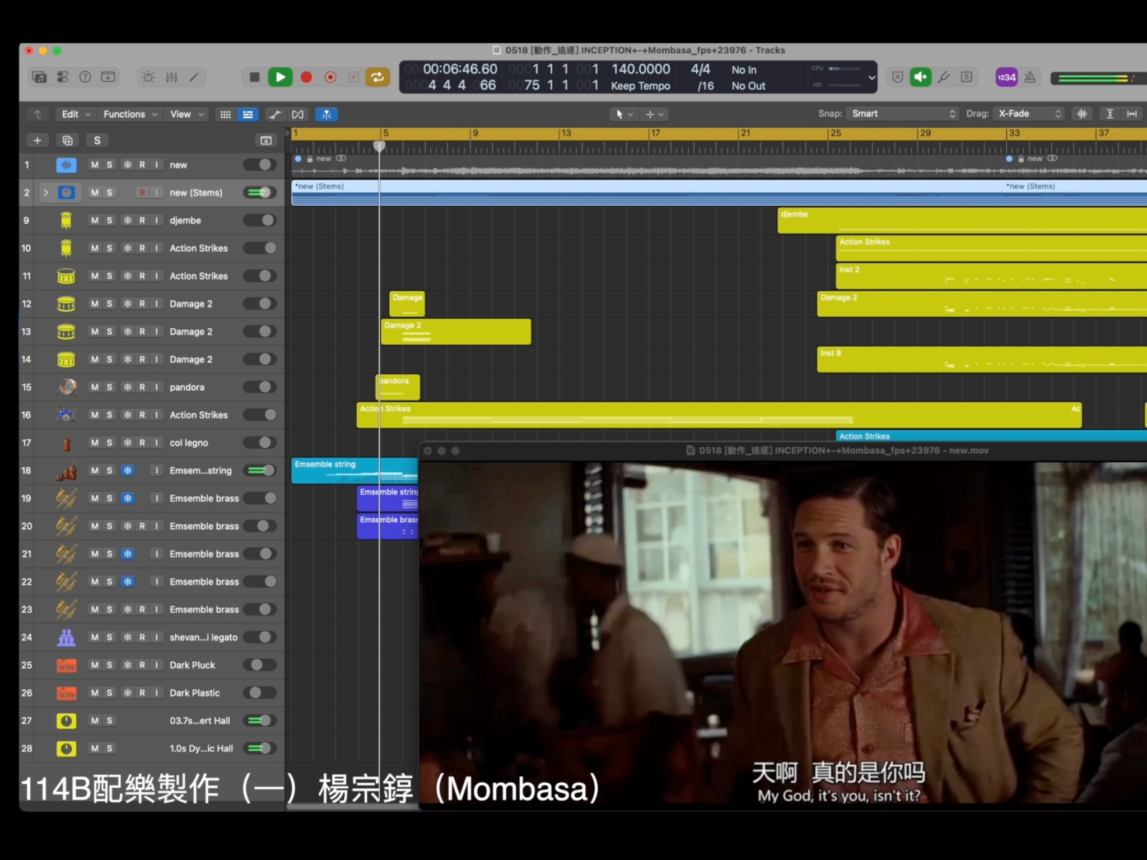Click the horizontal auto zoom icon
The height and width of the screenshot is (860, 1147).
[1132, 114]
